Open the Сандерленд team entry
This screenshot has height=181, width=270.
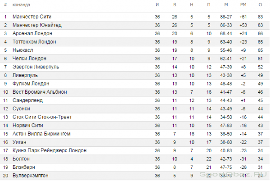27,100
